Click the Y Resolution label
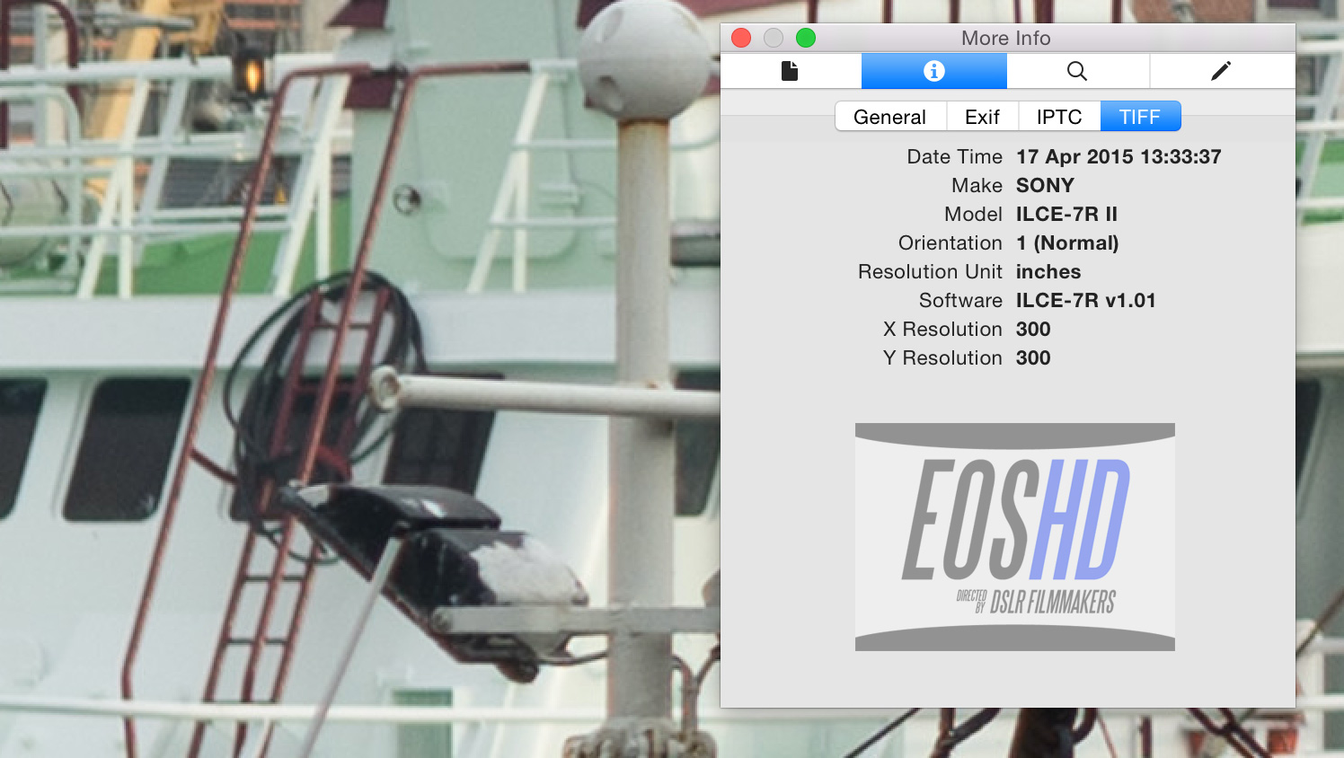 click(942, 357)
